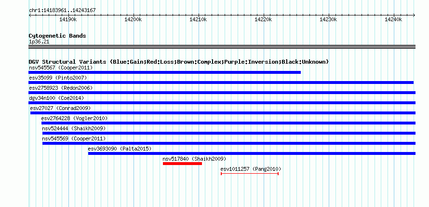Screen dimensions: 429x207
Task: Select the nsv545567 blue gain bar
Action: coord(165,72)
